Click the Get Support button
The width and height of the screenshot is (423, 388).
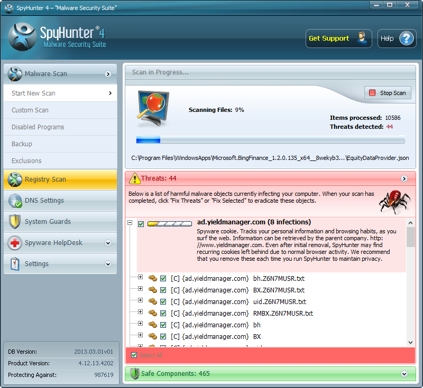coord(338,39)
